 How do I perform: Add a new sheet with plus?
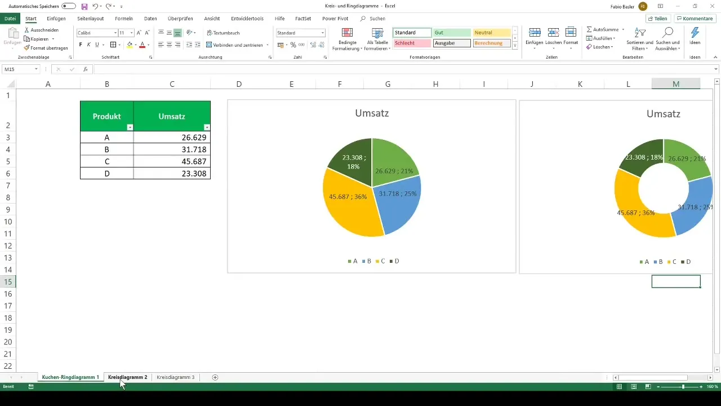[215, 377]
